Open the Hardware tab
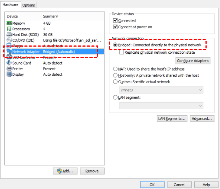220x189 pixels. [10, 4]
